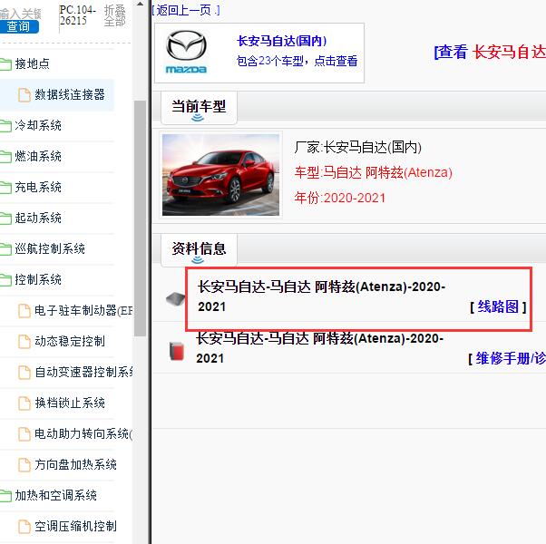Screen dimensions: 546x544
Task: Click 车型:马自达 阿特兹(Atenza) text
Action: pos(374,172)
